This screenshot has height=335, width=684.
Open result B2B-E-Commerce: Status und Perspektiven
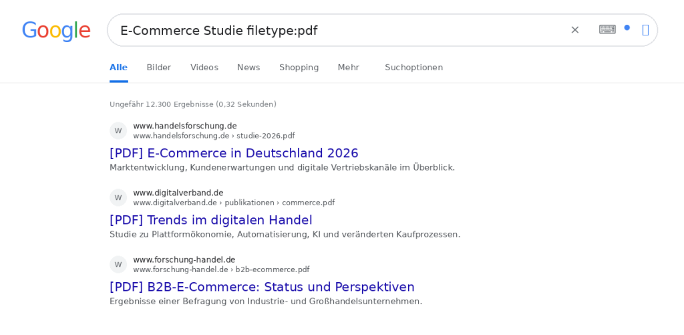tap(262, 286)
